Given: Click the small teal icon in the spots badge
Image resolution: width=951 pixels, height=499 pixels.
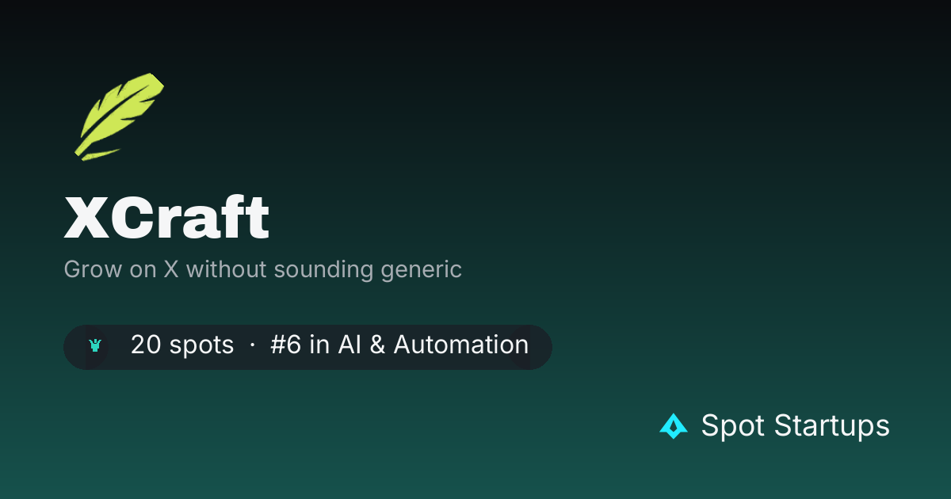Looking at the screenshot, I should [96, 345].
